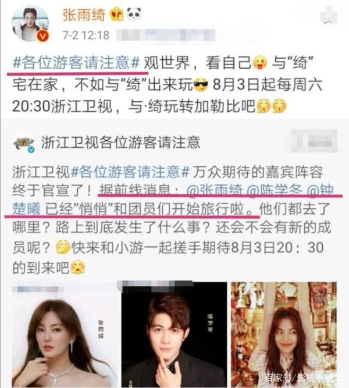Open the @张雨绮 mention
The height and width of the screenshot is (388, 349).
[215, 191]
